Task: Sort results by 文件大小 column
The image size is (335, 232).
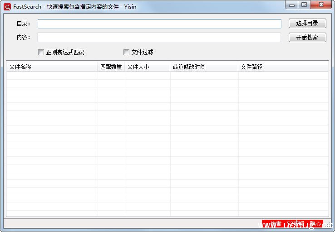Action: click(x=148, y=67)
